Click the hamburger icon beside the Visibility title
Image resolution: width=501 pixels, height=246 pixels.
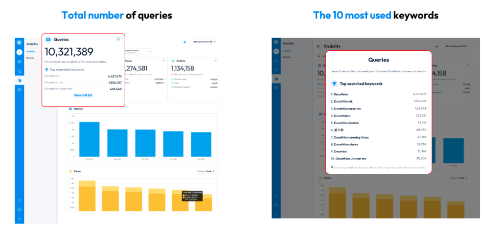tap(318, 46)
